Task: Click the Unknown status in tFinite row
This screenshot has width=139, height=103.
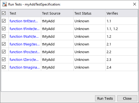Action: [x=82, y=29]
